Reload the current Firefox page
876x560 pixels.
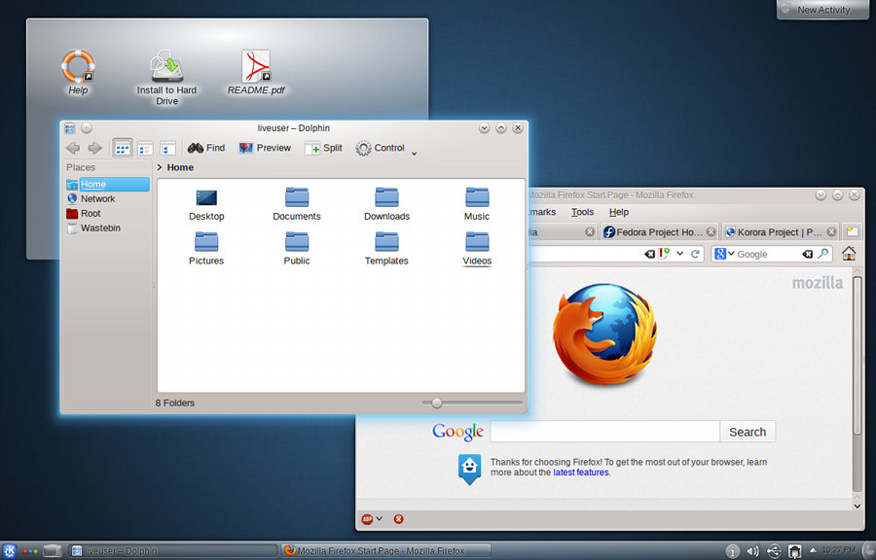tap(696, 254)
